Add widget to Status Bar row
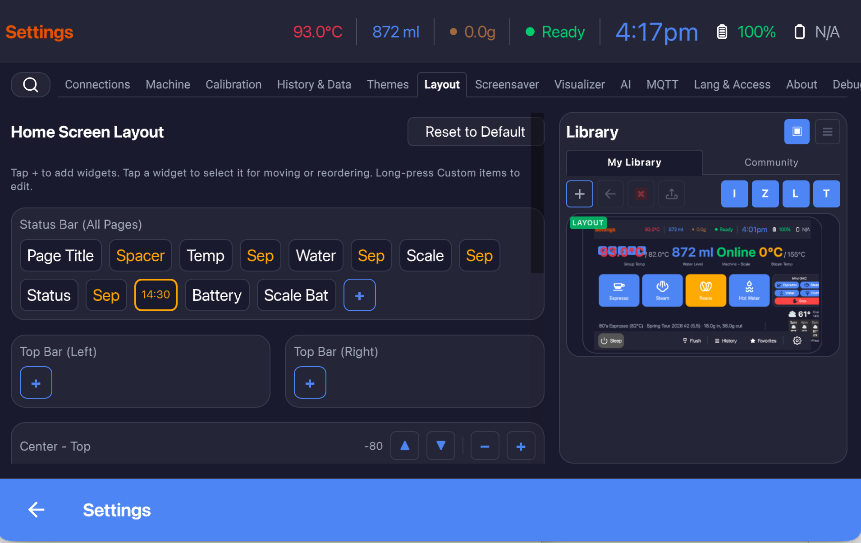 (x=360, y=295)
